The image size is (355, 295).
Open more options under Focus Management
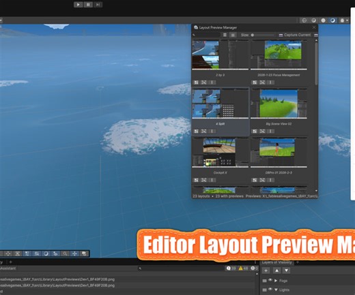pyautogui.click(x=270, y=82)
